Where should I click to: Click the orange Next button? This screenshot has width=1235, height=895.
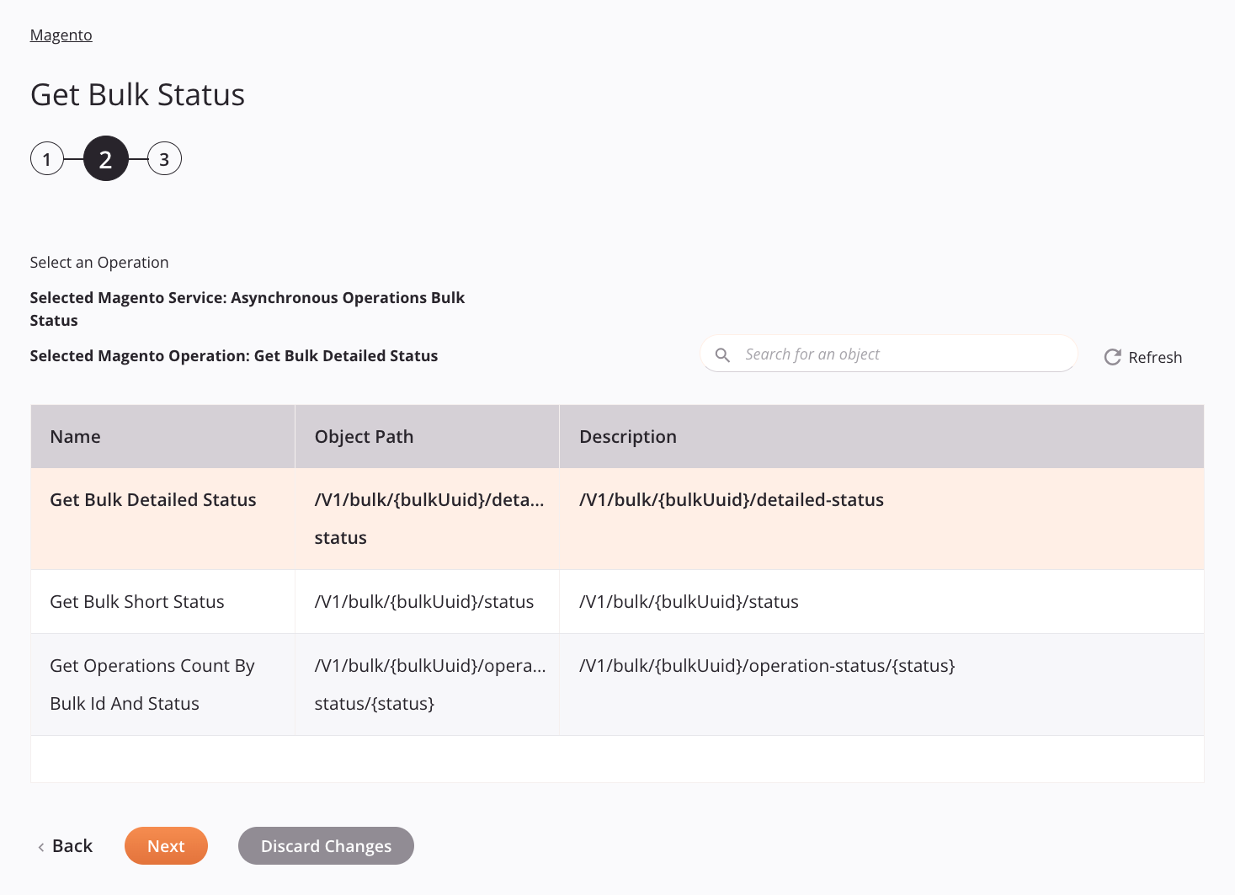point(166,846)
